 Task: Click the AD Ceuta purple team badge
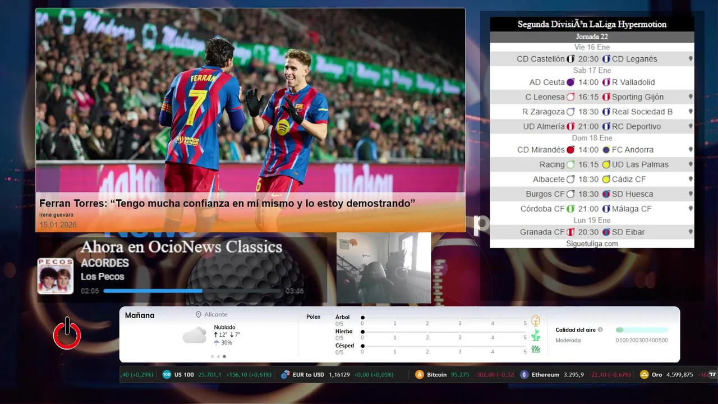[x=570, y=82]
